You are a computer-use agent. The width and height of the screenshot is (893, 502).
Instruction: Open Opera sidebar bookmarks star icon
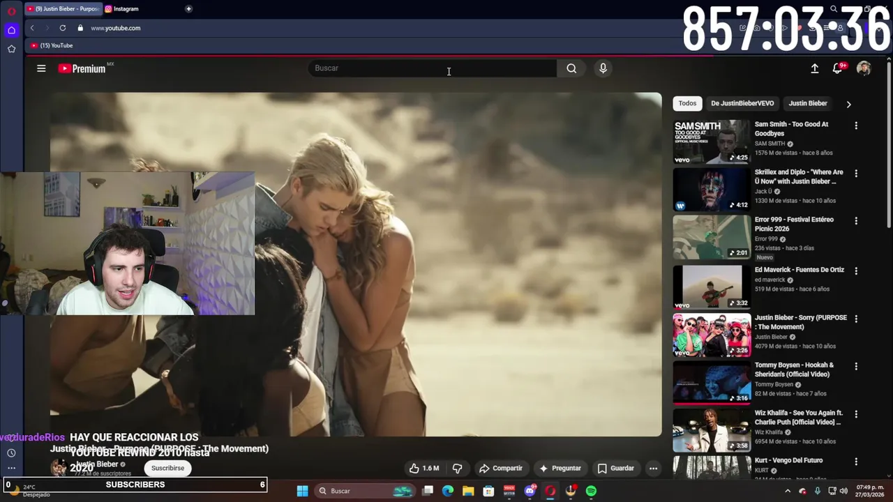[11, 49]
